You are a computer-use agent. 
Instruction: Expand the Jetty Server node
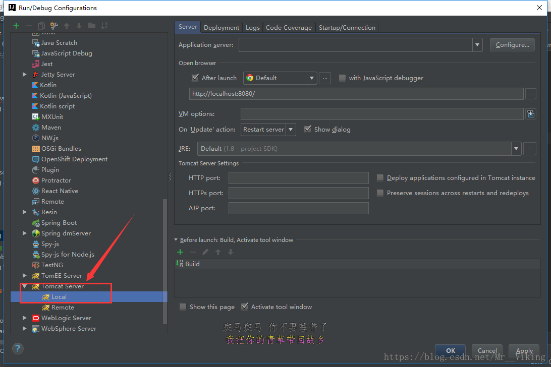coord(24,75)
